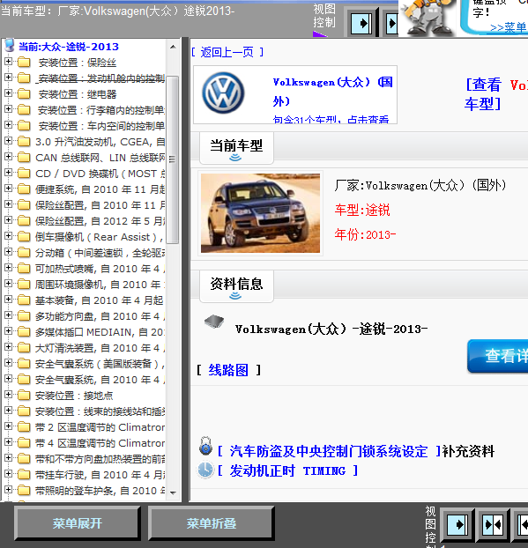
Task: Click folder icon of 安装位置:保险丝
Action: coord(24,63)
